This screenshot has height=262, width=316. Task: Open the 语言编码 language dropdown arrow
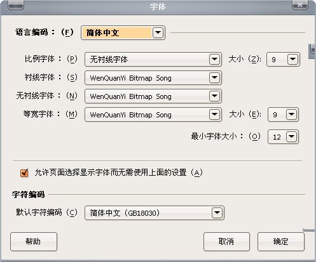158,33
